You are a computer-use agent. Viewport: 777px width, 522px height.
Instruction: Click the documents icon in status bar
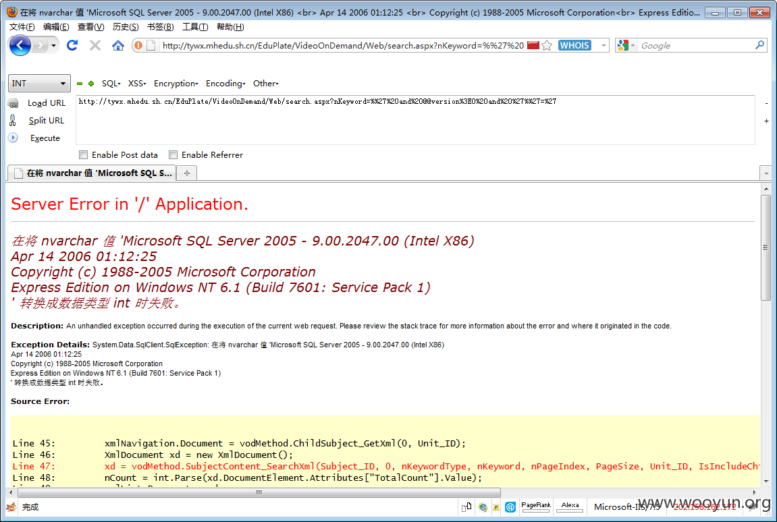[466, 506]
